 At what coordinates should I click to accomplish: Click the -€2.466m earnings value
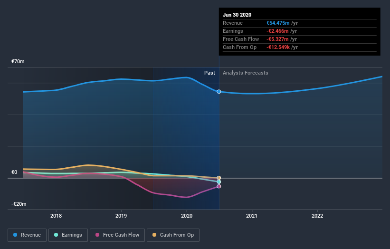tap(277, 31)
